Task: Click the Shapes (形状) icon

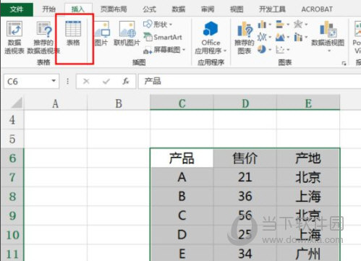Action: (148, 24)
